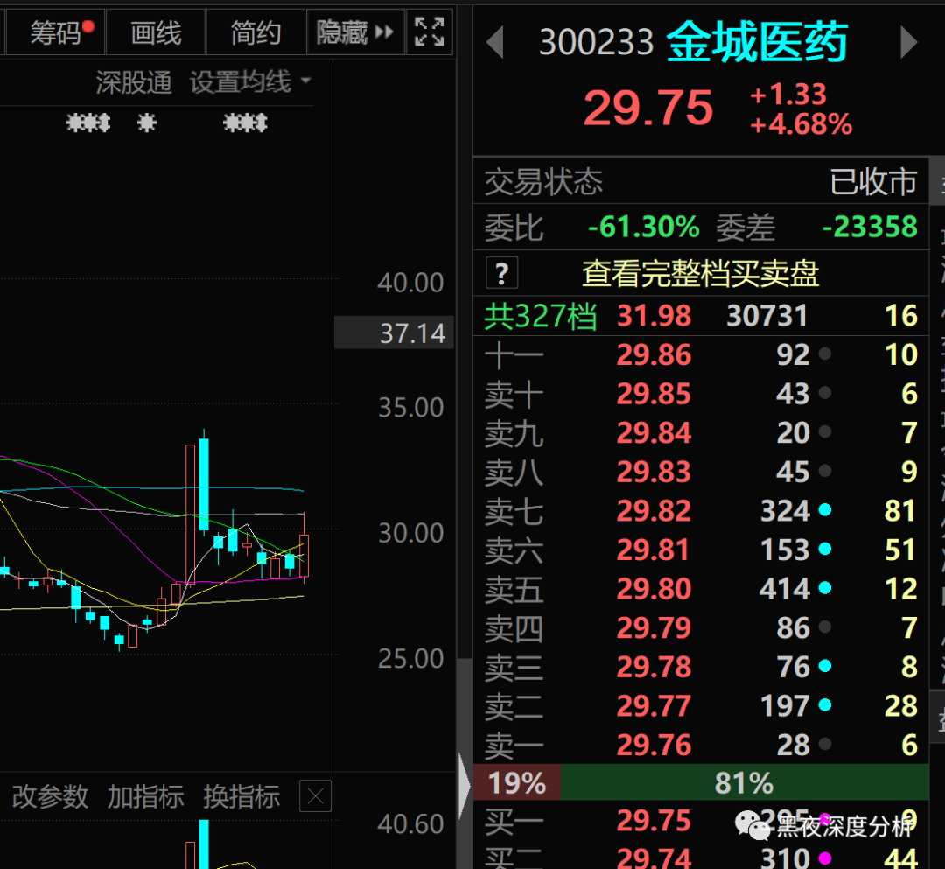Click the gray dot beside 卖一 volume 28
This screenshot has width=945, height=869.
tap(824, 744)
